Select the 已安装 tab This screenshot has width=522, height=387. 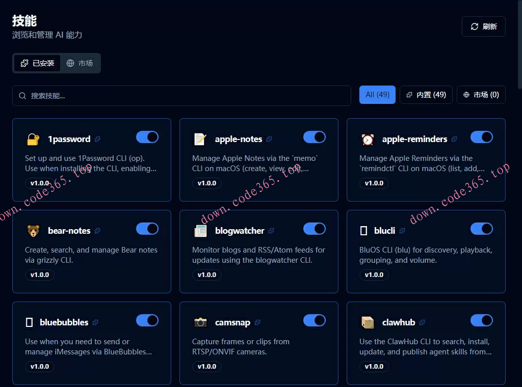pos(37,63)
